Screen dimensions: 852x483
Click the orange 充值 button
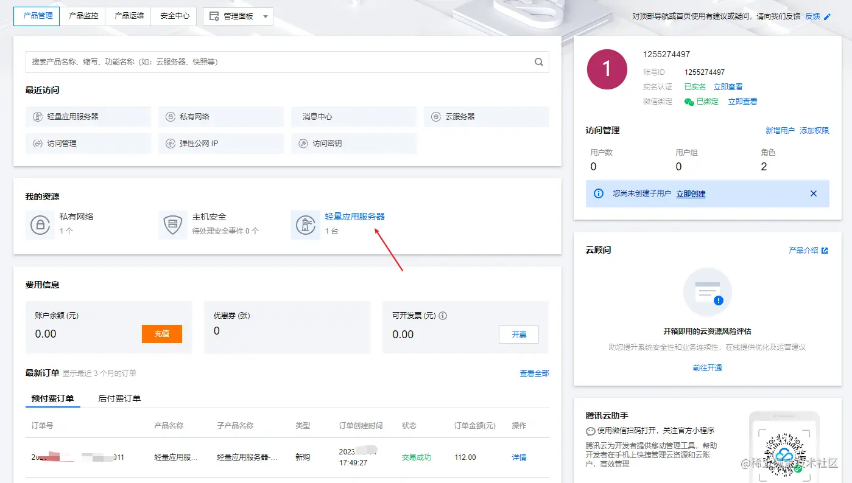tap(162, 334)
